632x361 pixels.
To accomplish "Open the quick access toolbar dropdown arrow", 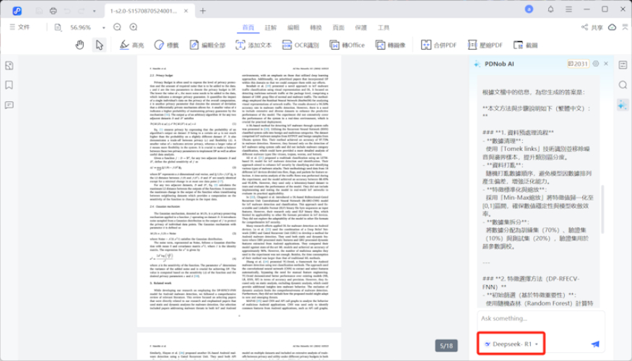I will (x=94, y=11).
